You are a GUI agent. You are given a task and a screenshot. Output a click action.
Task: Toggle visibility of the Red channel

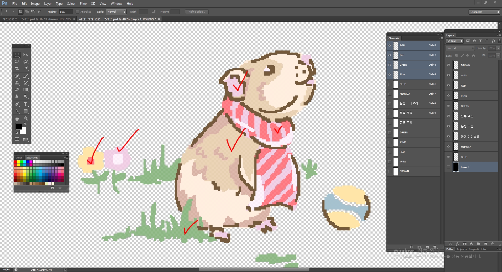pos(390,55)
